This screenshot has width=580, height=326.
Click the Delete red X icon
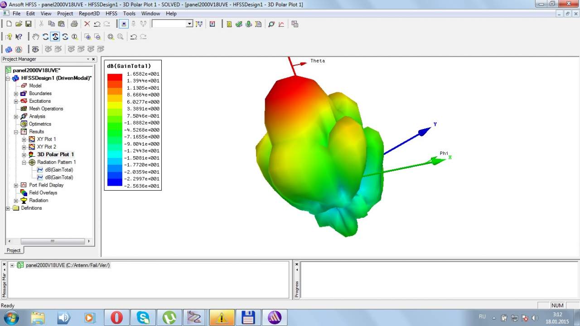pos(87,24)
